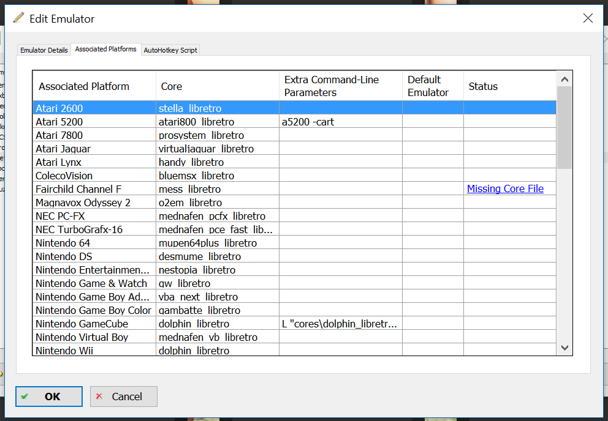Select the Nintendo Game Boy Color platform cell

point(94,310)
